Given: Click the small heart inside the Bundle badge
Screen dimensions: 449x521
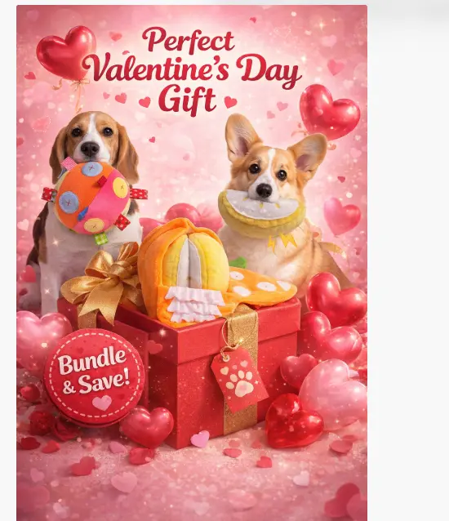Looking at the screenshot, I should point(102,403).
